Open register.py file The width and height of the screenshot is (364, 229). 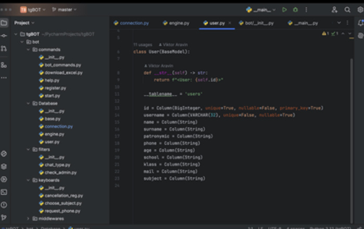coord(53,88)
